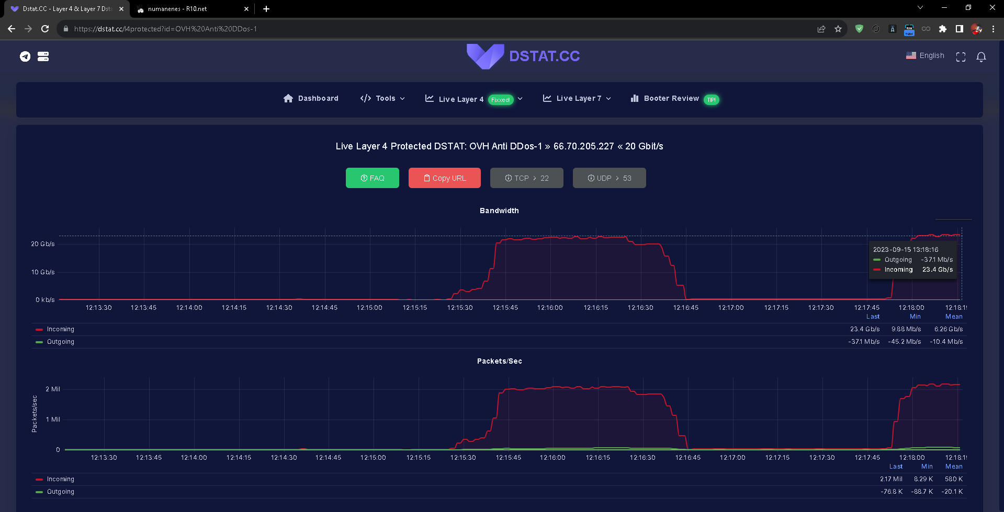Open the Booter Review menu item
The width and height of the screenshot is (1004, 512).
pyautogui.click(x=675, y=99)
